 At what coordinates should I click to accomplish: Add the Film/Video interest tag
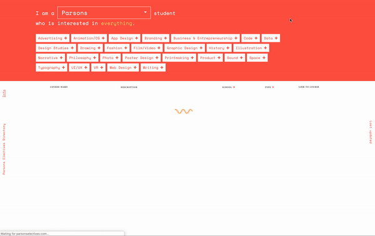[147, 48]
